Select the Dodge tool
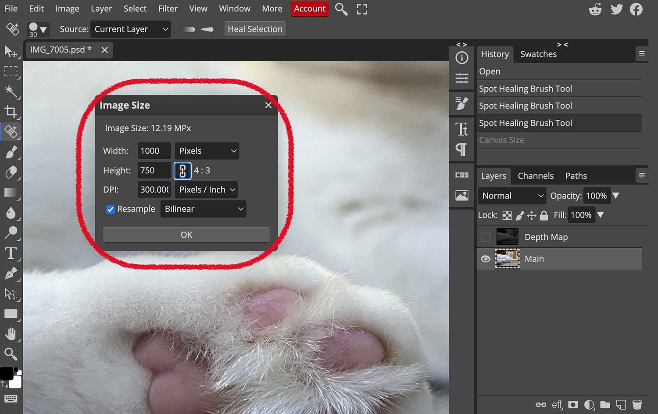Screen dimensions: 658x414 11,233
